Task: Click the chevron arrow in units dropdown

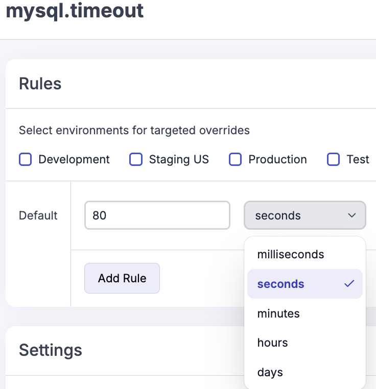Action: point(352,215)
